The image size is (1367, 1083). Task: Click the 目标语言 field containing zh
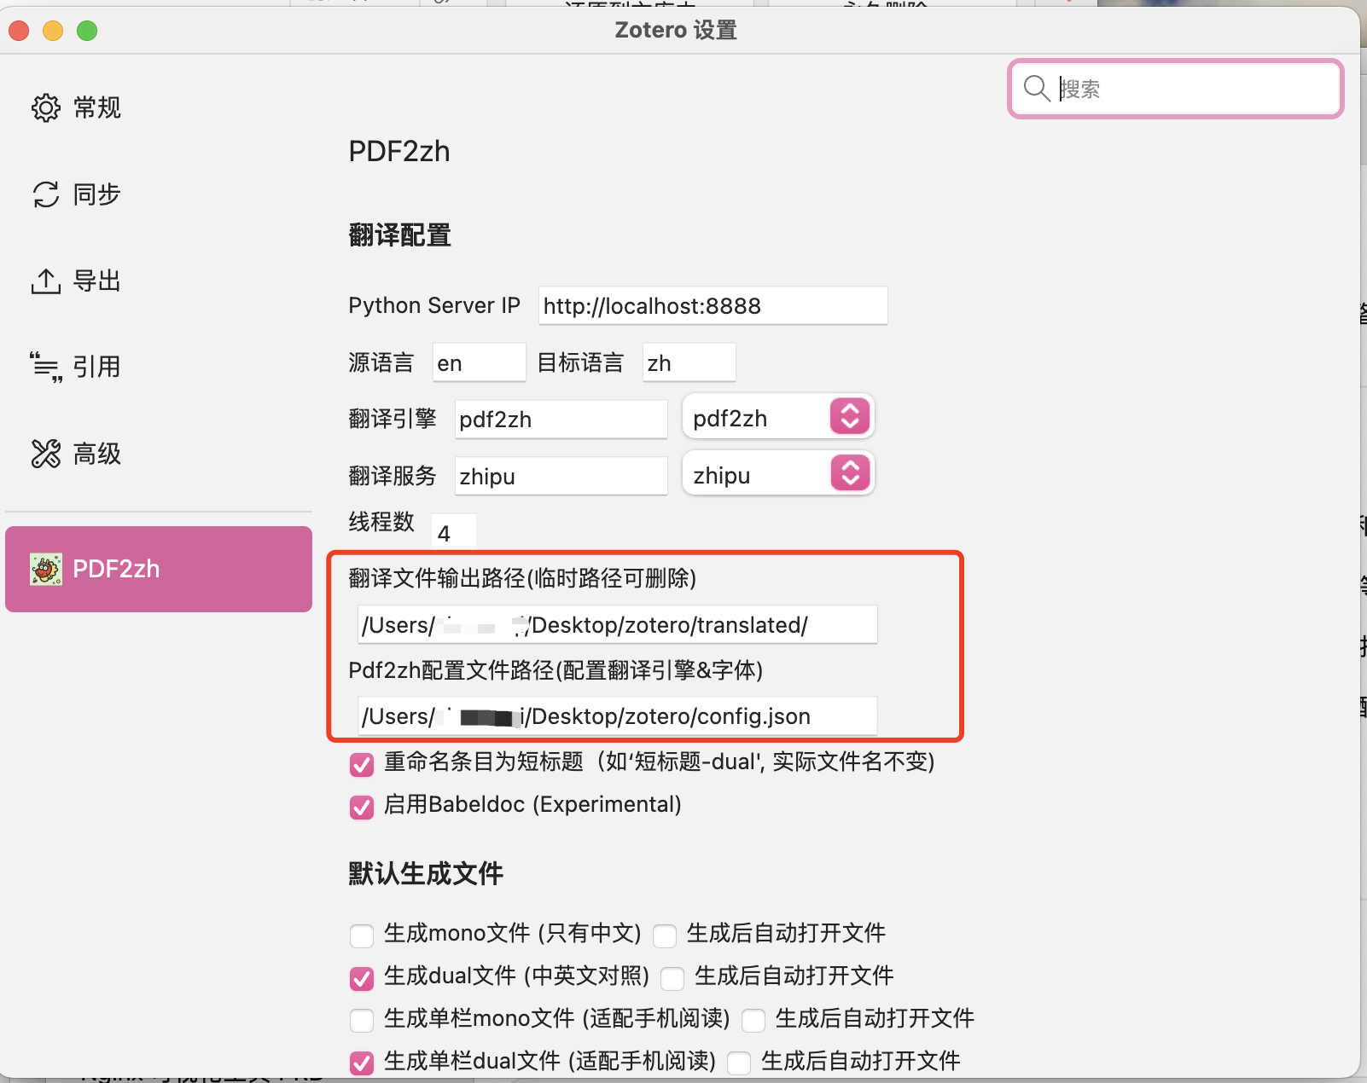click(689, 362)
